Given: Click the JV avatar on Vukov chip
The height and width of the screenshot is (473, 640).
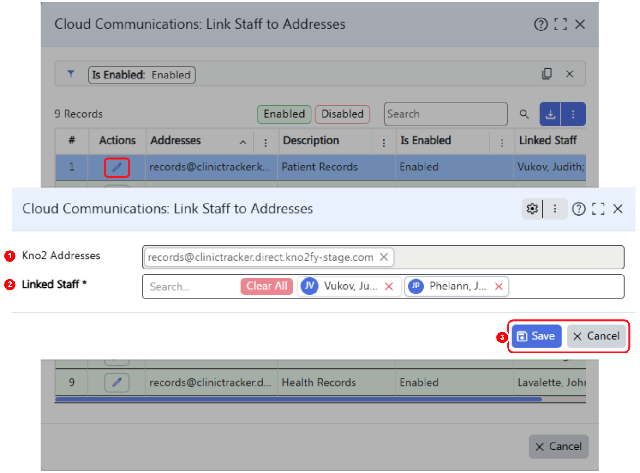Looking at the screenshot, I should tap(310, 286).
